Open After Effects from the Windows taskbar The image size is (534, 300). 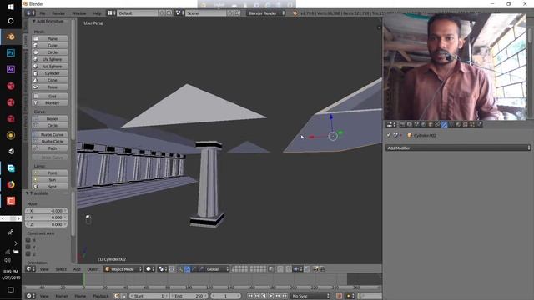[11, 69]
